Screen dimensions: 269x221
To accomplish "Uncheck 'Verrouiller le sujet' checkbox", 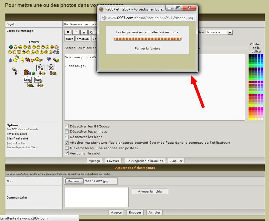I will 67,153.
